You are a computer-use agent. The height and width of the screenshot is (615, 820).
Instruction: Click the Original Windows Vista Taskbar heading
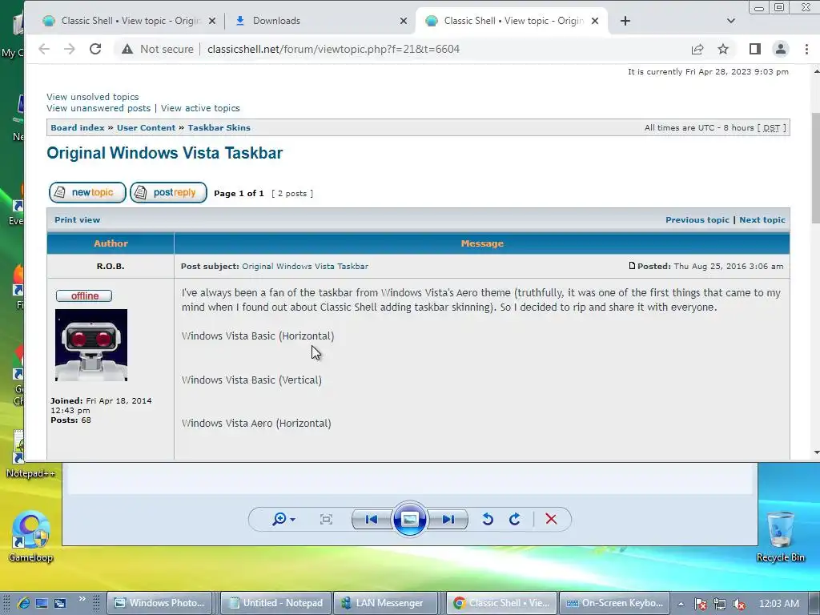click(165, 153)
